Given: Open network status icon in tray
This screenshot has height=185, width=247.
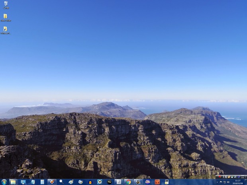Looking at the screenshot, I should point(225,182).
